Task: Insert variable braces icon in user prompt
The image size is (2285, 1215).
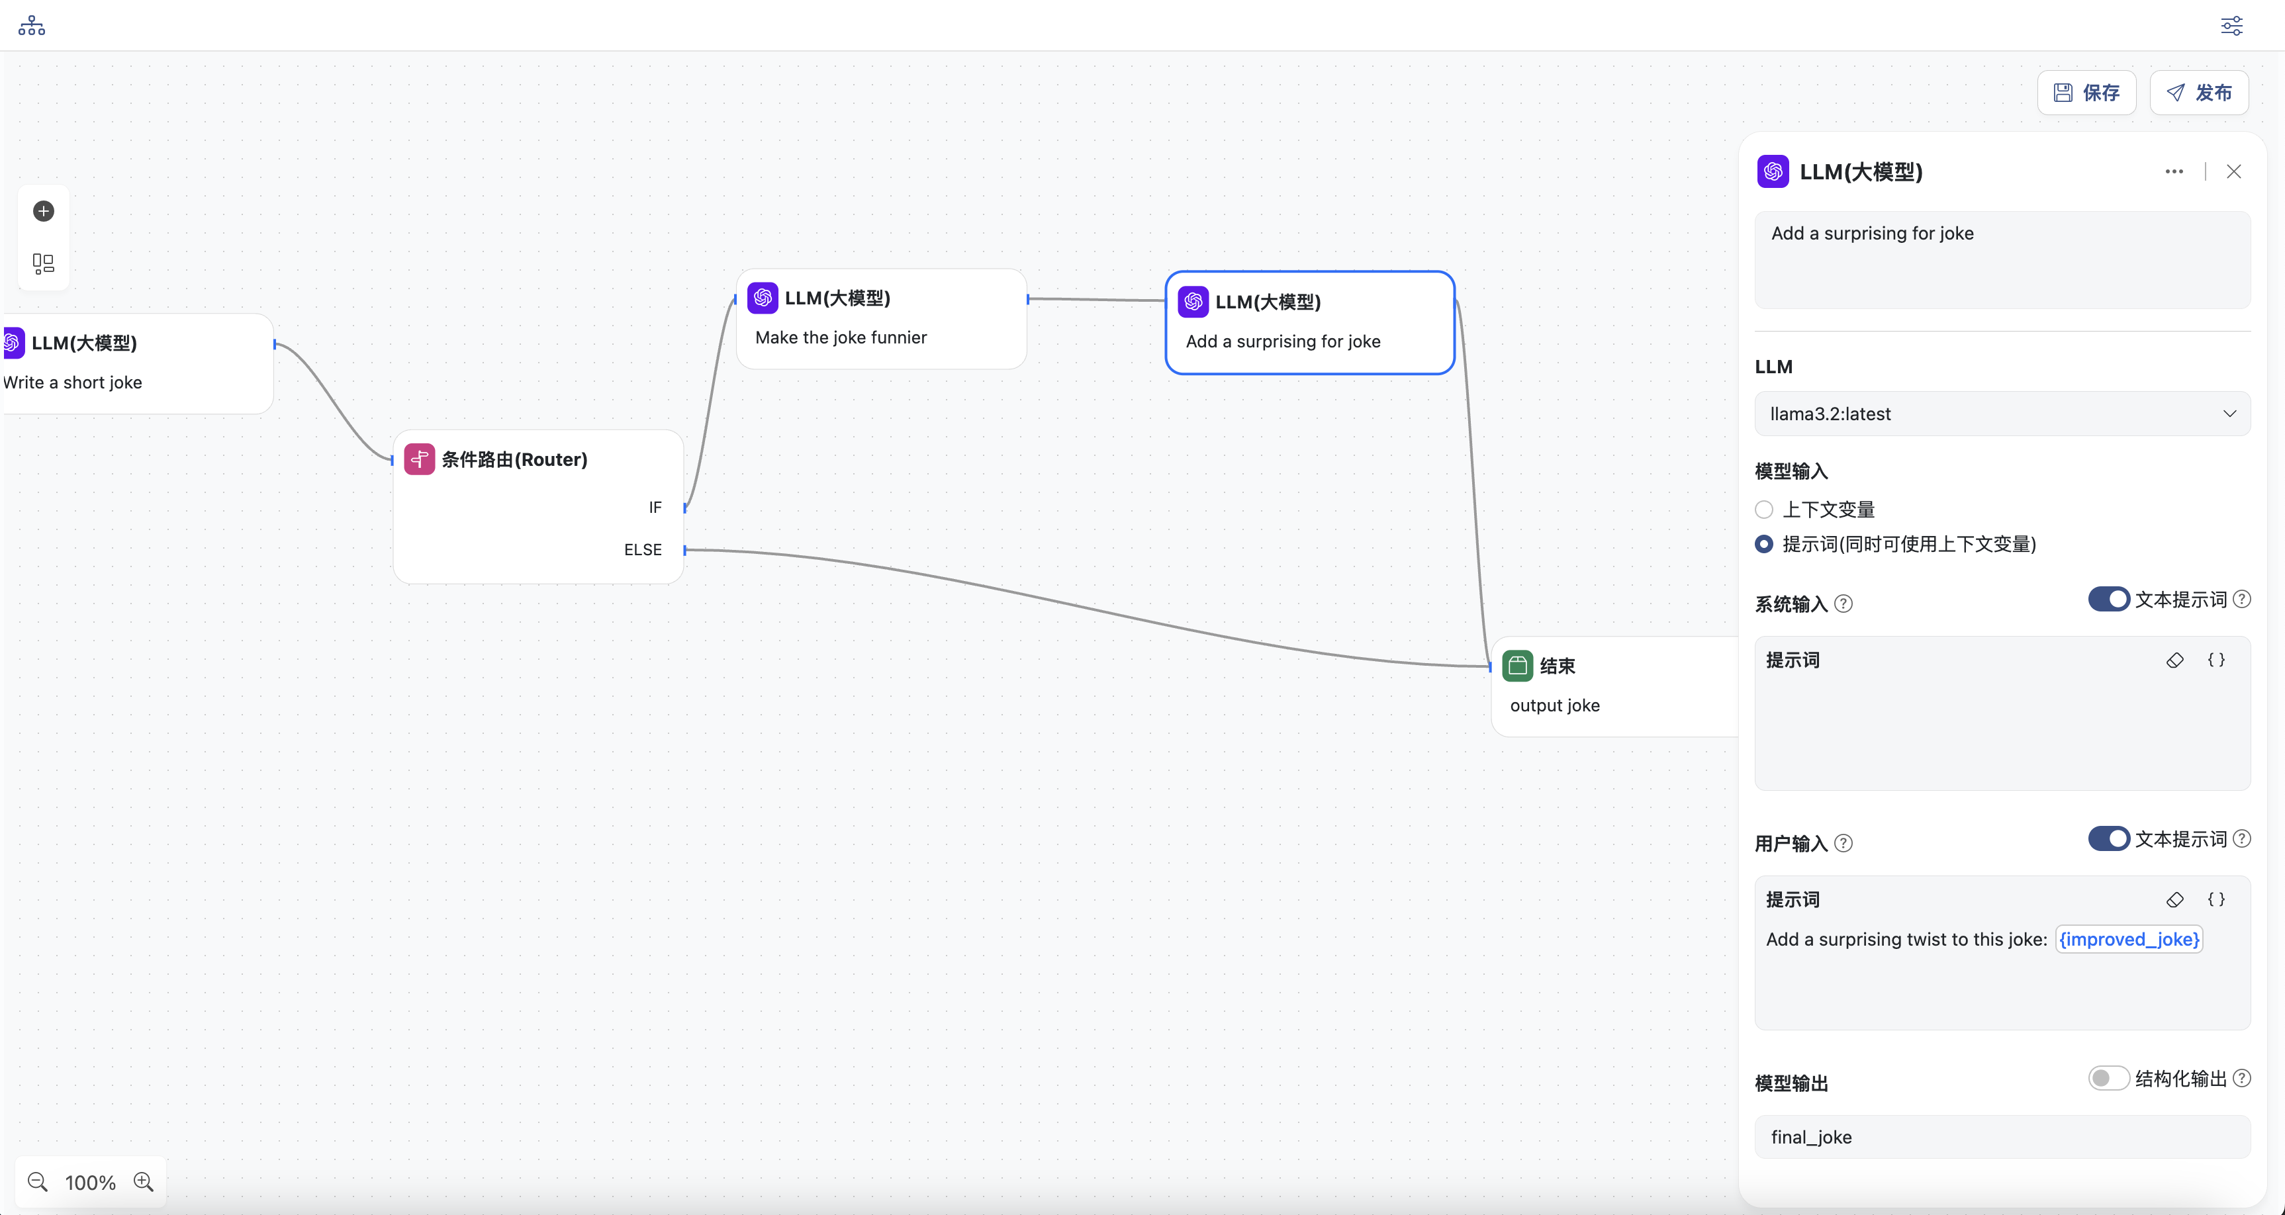Action: point(2215,899)
